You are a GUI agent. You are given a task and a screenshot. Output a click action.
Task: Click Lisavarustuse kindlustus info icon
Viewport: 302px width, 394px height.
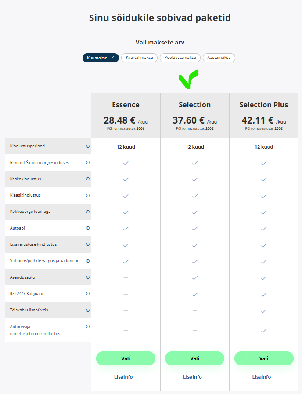(88, 244)
